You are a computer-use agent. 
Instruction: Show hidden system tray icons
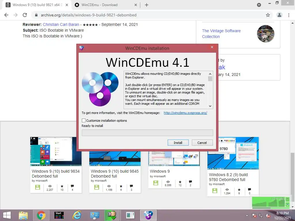point(247,216)
